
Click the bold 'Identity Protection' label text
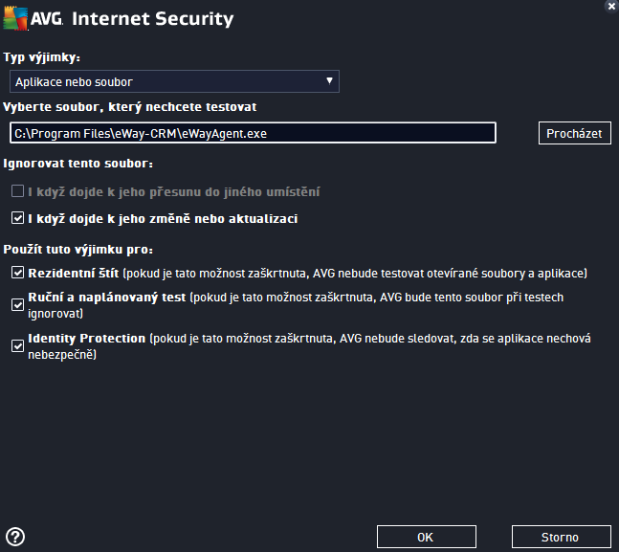coord(87,339)
